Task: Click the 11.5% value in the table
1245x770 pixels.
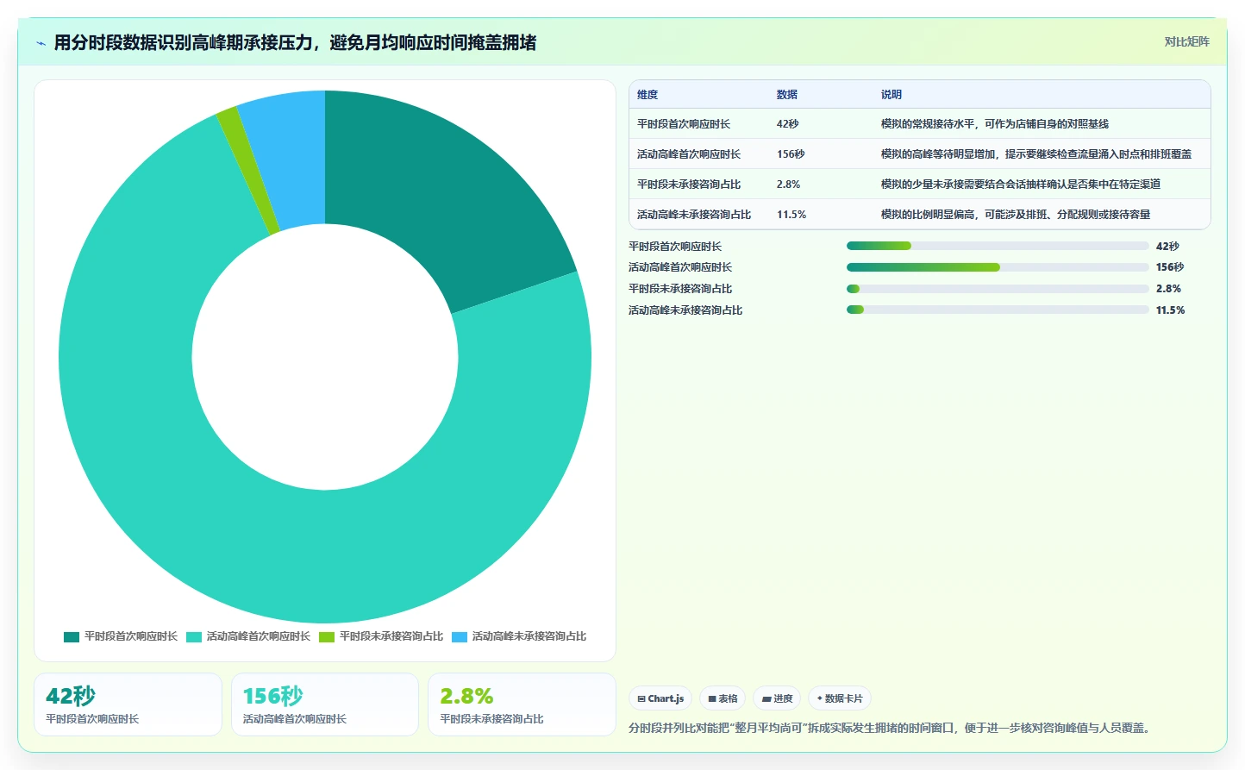Action: click(x=791, y=215)
